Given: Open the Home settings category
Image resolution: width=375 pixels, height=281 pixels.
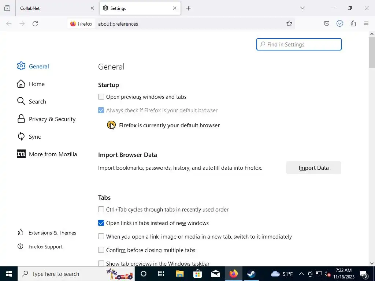Looking at the screenshot, I should click(x=31, y=84).
